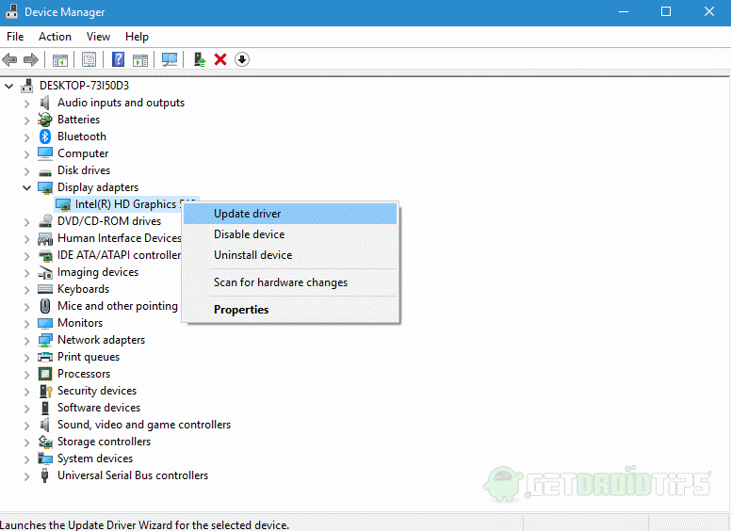Viewport: 731px width, 531px height.
Task: Expand the Sound, video and game controllers chevron
Action: (26, 425)
